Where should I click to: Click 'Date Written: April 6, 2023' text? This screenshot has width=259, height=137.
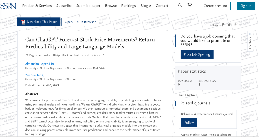(x=42, y=85)
